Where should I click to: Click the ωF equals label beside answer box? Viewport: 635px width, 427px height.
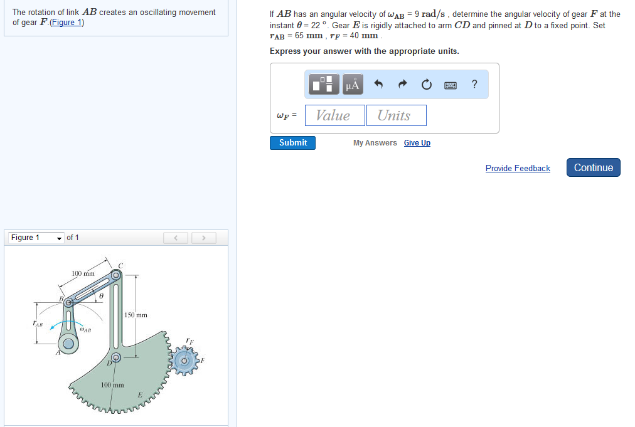click(x=286, y=115)
